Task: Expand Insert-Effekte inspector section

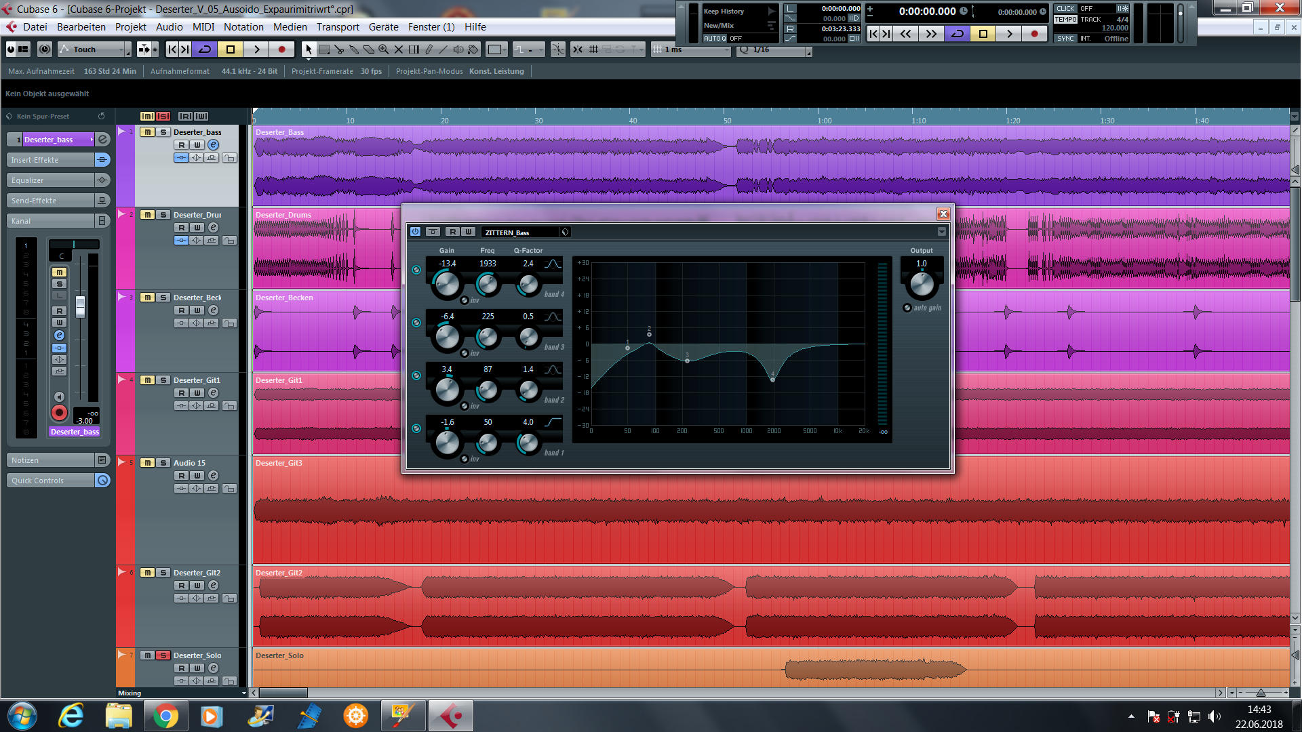Action: click(51, 160)
